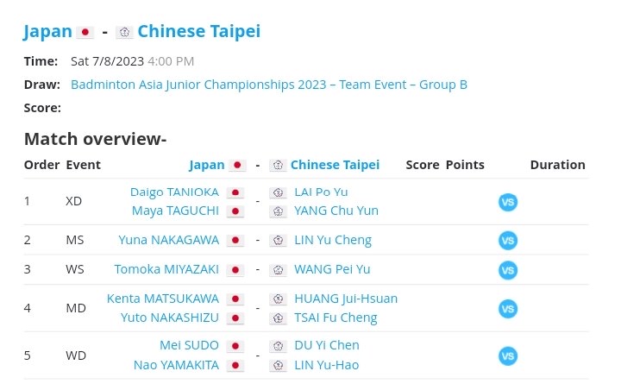Open player profile for Yuna NAKAGAWA
Screen dimensions: 621x390
(169, 240)
